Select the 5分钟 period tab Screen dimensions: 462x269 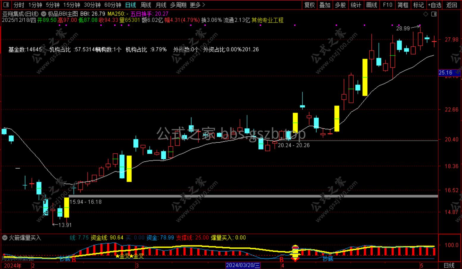pyautogui.click(x=53, y=5)
